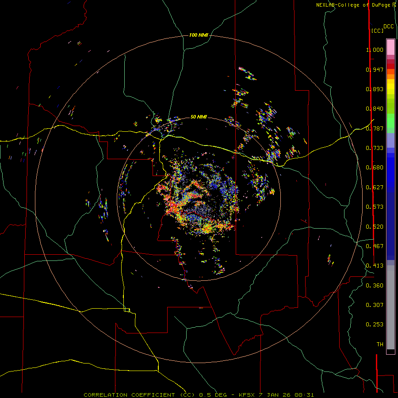Screen dimensions: 398x398
Task: Pick the lavender swatch near 0.733
Action: (390, 140)
